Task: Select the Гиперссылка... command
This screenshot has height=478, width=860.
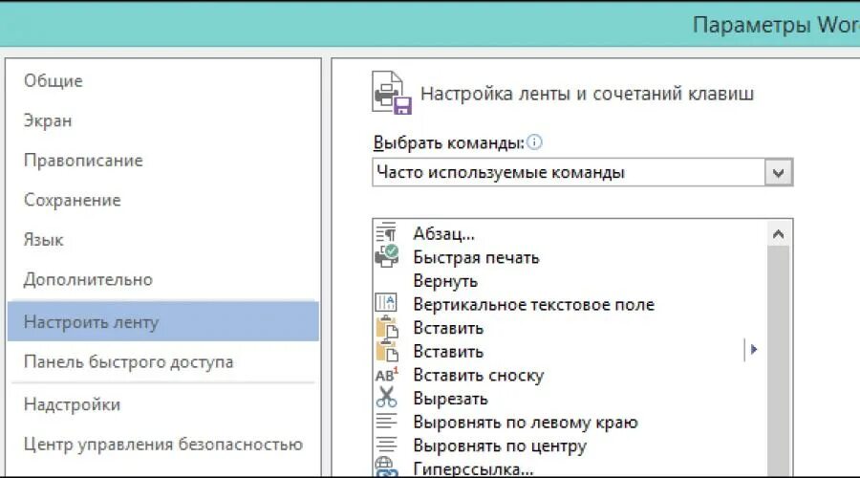Action: (x=473, y=468)
